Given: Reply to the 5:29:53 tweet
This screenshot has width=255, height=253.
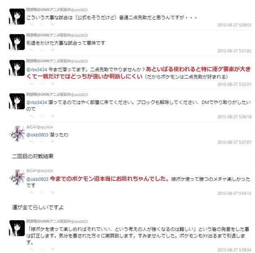Looking at the screenshot, I should (32, 25).
